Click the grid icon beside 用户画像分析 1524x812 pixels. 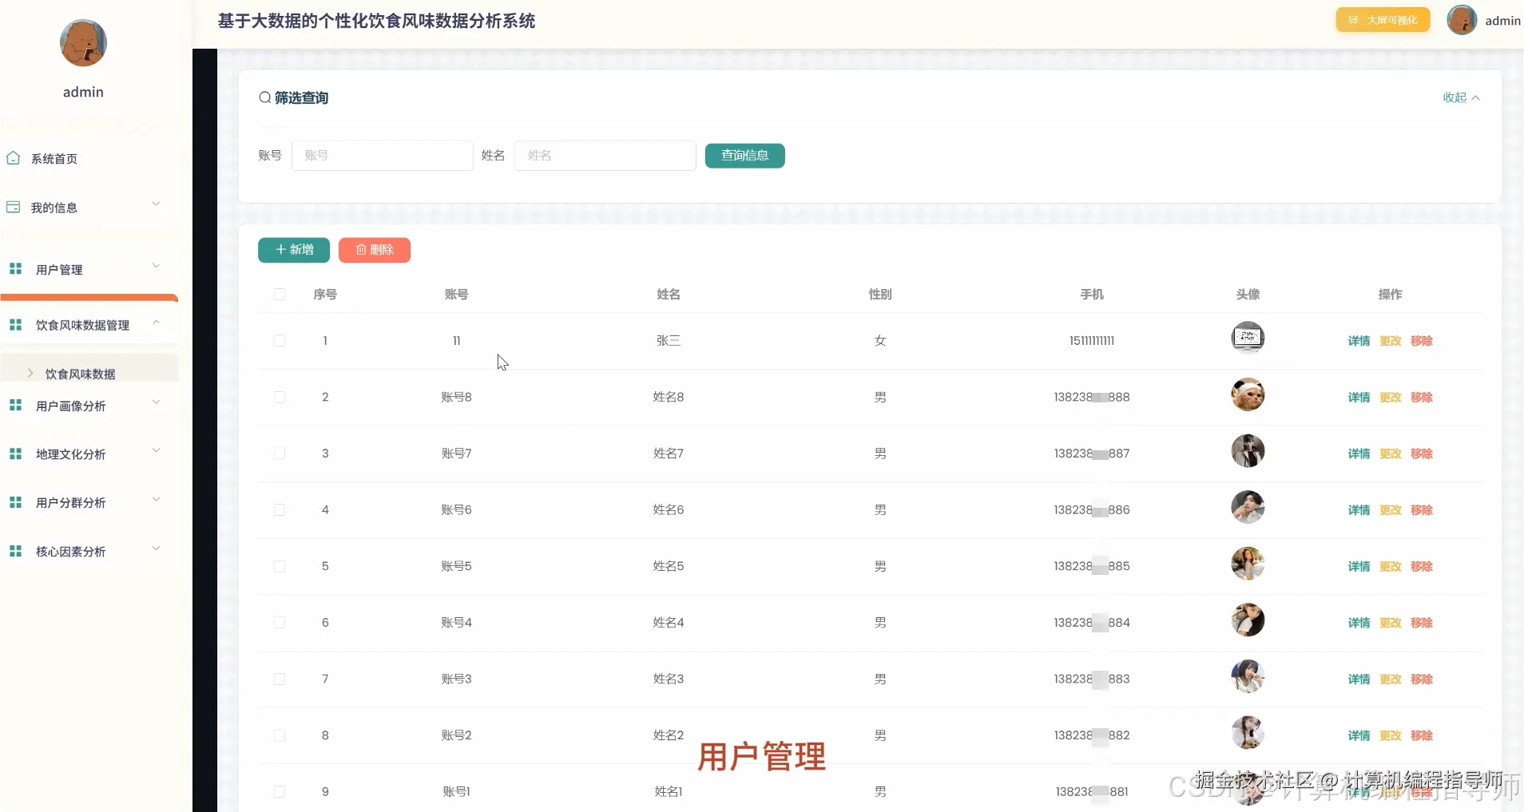15,406
